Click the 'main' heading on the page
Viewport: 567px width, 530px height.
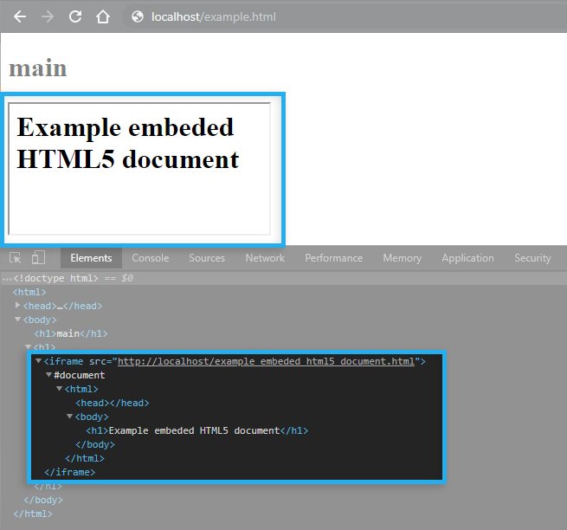[x=38, y=68]
